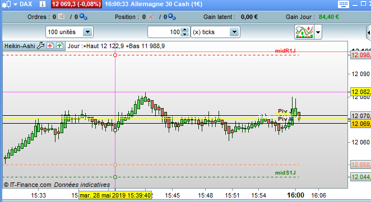Open the Heikin-Ashi wrench settings icon

tap(41, 45)
